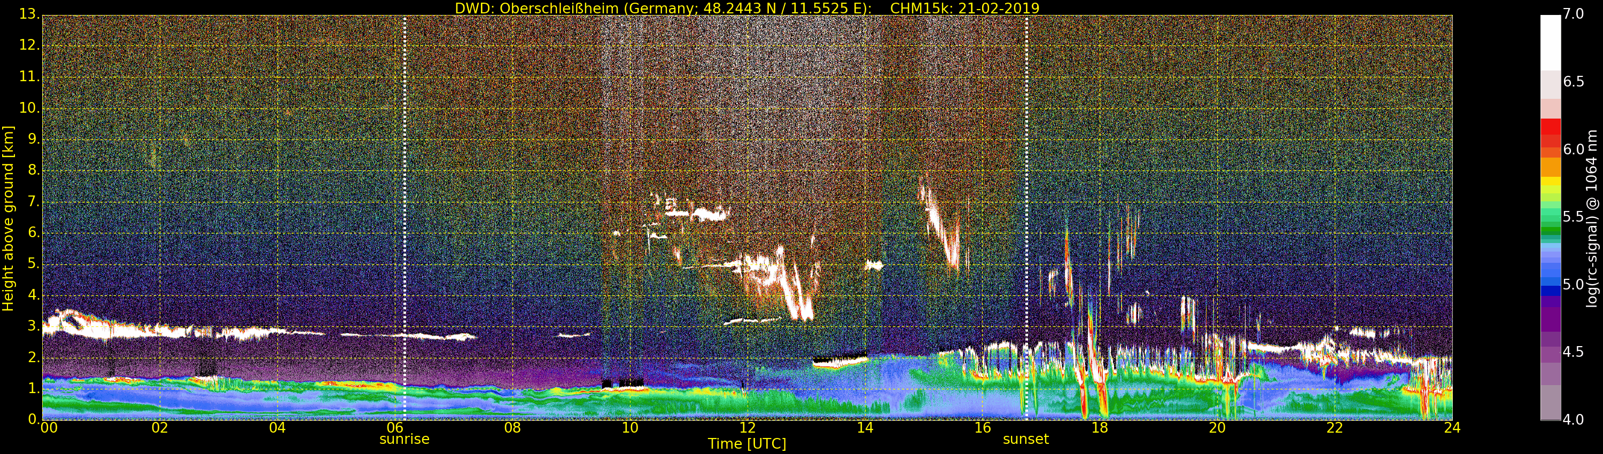Click the time axis tick label '02'

pos(160,427)
